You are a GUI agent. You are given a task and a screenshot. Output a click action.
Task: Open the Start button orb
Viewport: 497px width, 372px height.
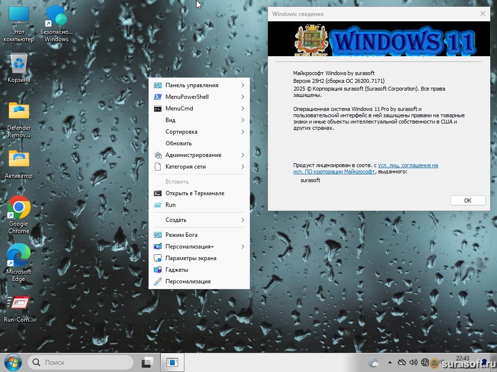pos(13,362)
